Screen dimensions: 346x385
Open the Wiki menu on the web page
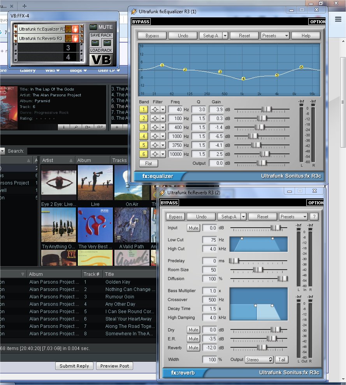[53, 70]
